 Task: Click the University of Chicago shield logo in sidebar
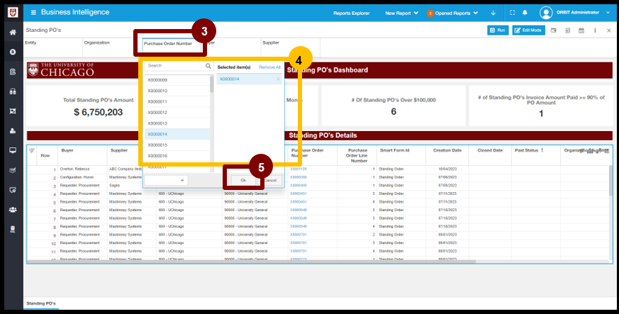coord(13,13)
